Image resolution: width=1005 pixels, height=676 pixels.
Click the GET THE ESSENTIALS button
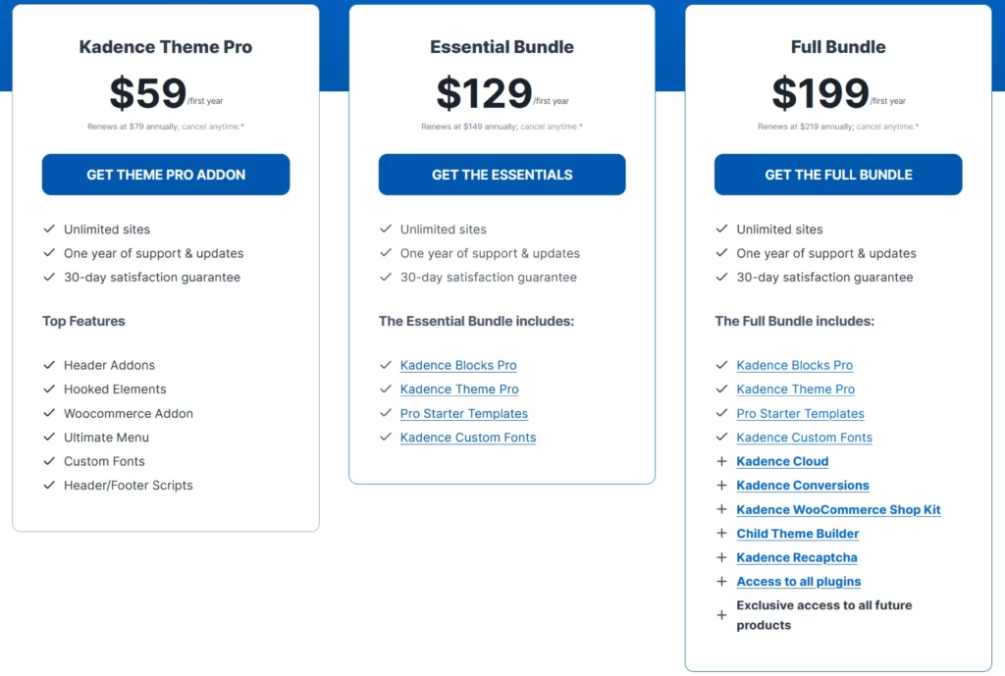pyautogui.click(x=502, y=175)
